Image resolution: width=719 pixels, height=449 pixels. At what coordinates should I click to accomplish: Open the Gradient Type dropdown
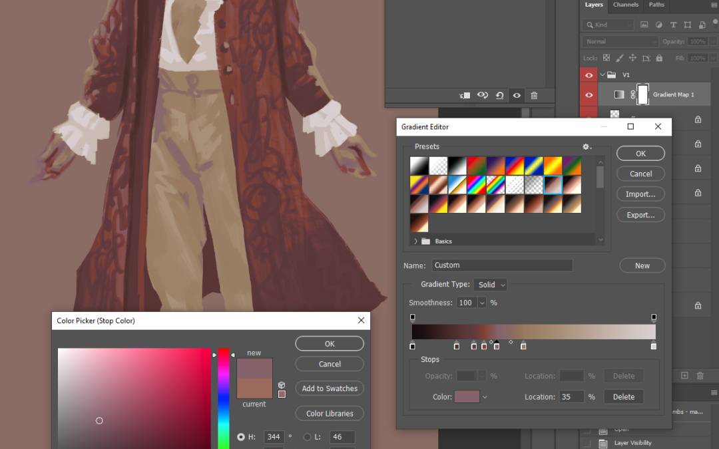pos(491,285)
